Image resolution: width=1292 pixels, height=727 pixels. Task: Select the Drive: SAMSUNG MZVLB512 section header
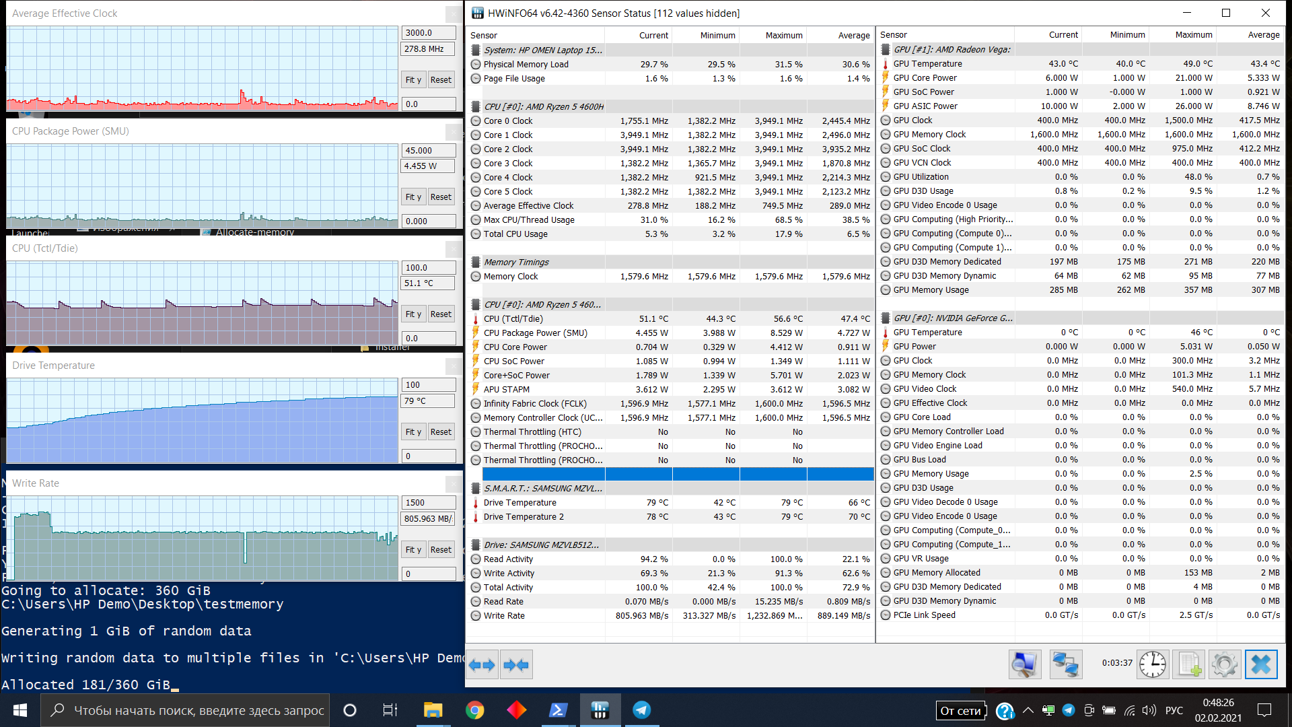click(670, 545)
